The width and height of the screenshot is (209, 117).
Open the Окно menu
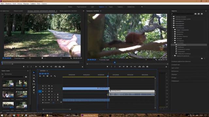(39, 4)
